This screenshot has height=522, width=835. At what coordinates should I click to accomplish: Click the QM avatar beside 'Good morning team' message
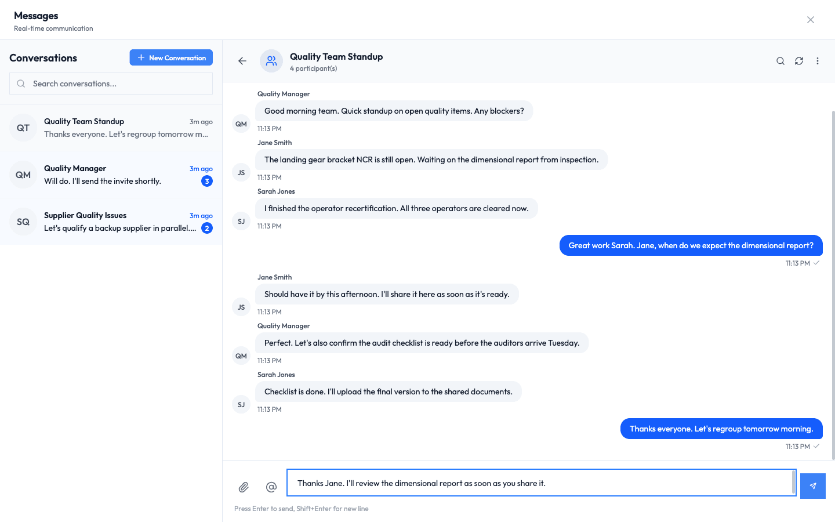[241, 124]
